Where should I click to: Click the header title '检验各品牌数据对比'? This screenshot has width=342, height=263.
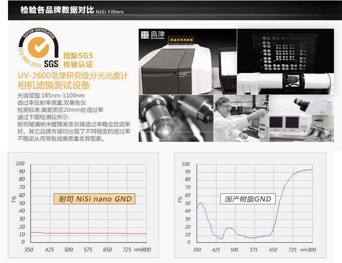pos(57,10)
